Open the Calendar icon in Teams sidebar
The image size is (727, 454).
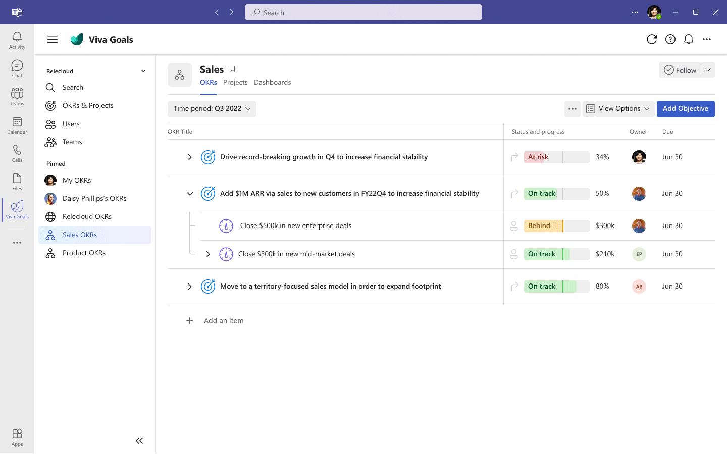[x=17, y=124]
